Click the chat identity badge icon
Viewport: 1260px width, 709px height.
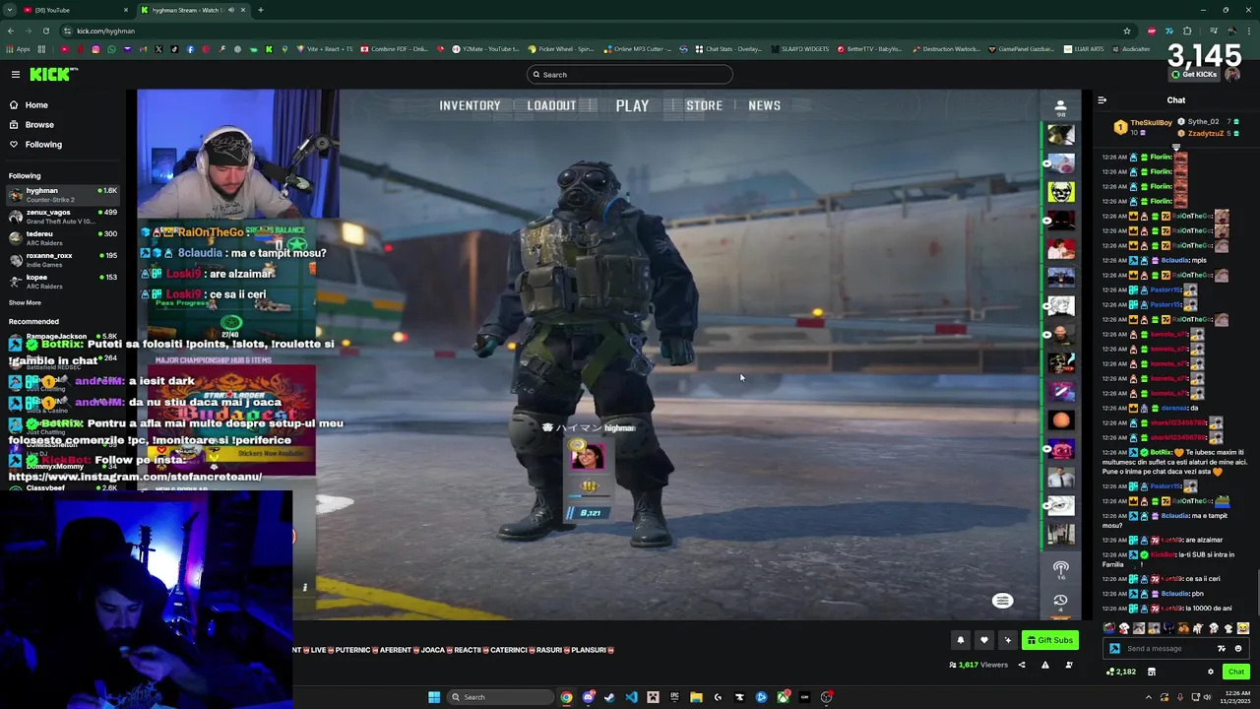pyautogui.click(x=1114, y=648)
